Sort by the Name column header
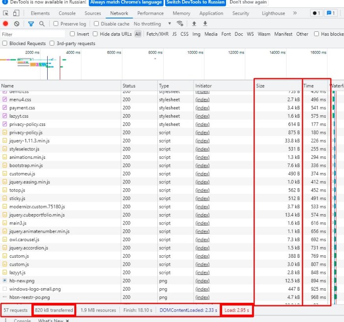This screenshot has height=322, width=344. 60,86
